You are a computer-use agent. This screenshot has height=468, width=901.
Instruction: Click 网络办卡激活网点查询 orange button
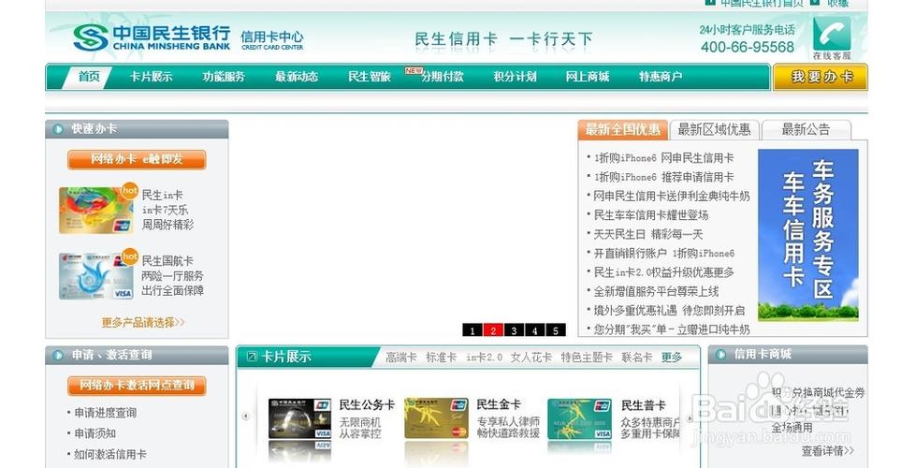[137, 386]
